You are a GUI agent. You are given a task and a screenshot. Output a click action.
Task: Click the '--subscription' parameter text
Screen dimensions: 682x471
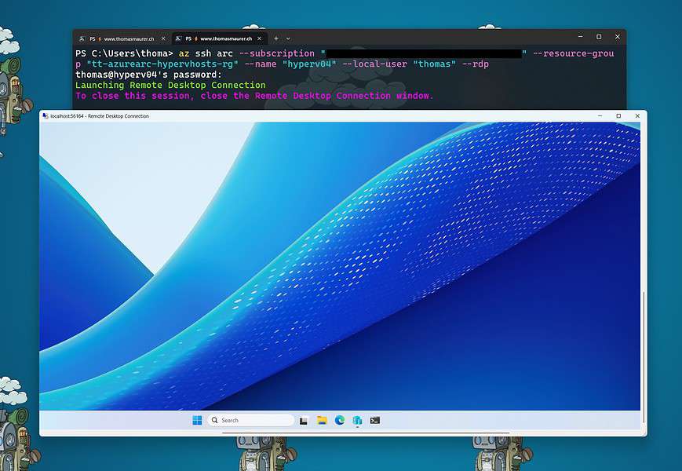(x=276, y=53)
